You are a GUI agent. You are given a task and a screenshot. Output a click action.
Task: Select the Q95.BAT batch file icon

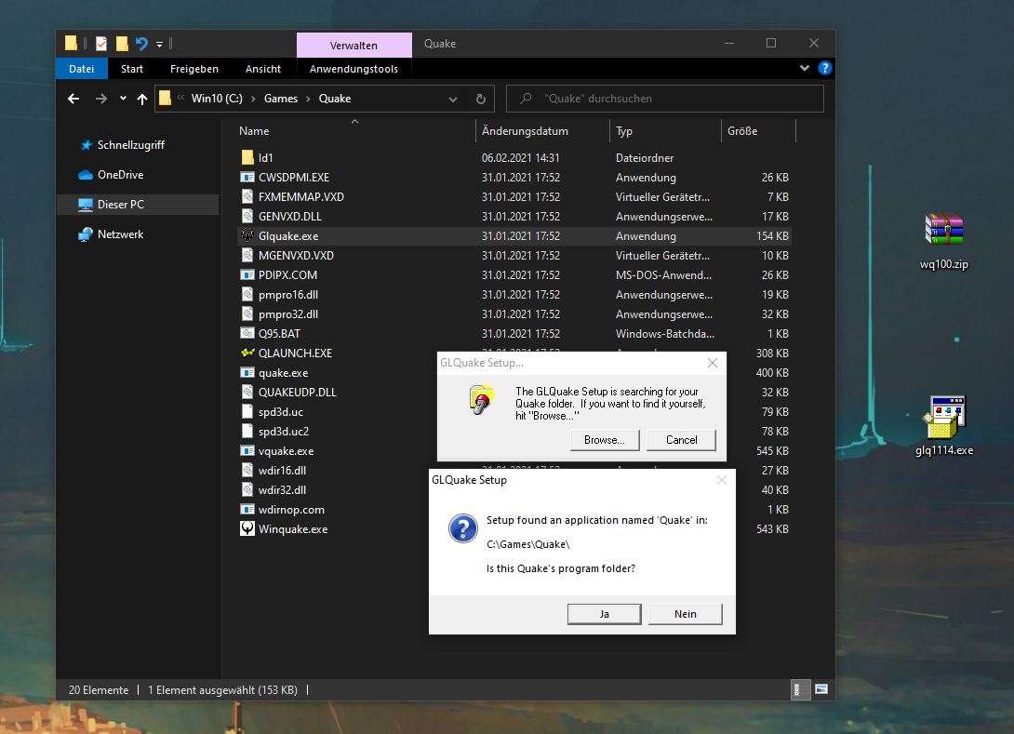click(247, 333)
